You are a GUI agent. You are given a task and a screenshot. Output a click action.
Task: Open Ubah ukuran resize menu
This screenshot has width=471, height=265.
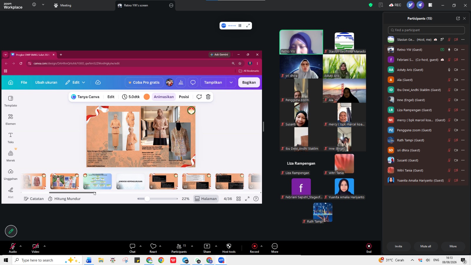46,82
